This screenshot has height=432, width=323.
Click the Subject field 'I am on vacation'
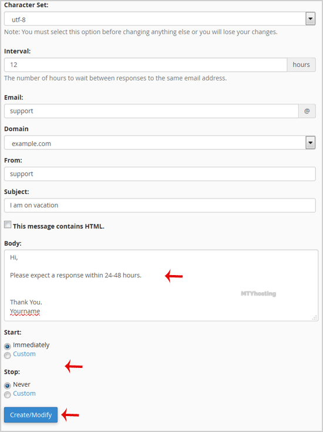pos(160,205)
